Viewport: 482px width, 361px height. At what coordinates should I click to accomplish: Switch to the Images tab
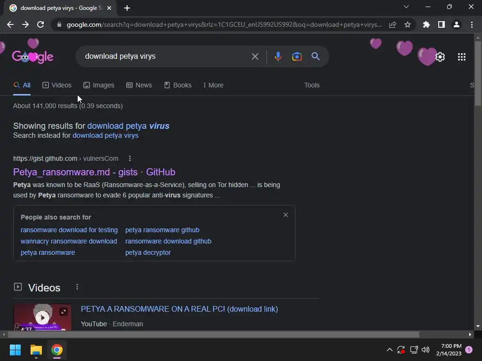pos(99,85)
